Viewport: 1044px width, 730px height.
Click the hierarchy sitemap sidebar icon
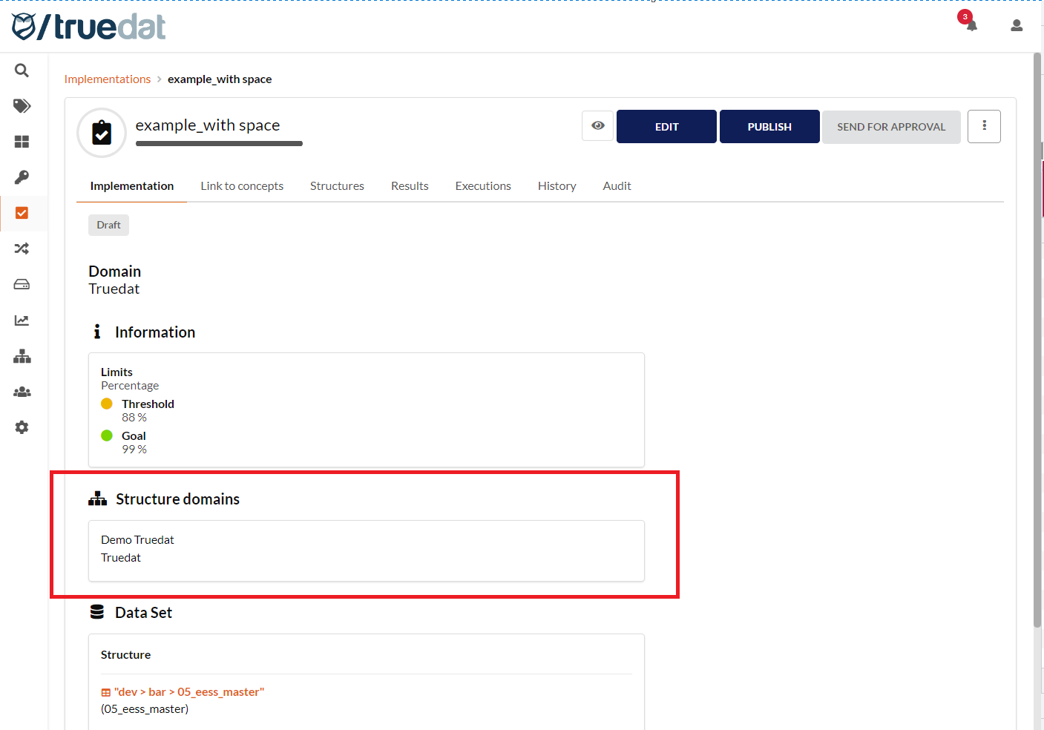pyautogui.click(x=22, y=356)
